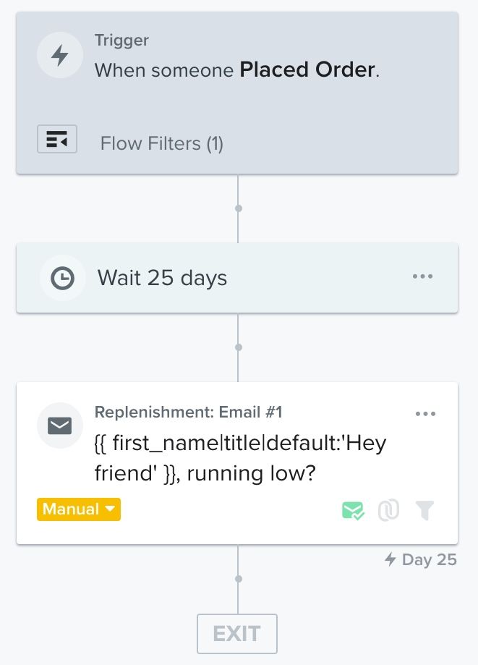Click the Day 25 timeline marker

428,559
